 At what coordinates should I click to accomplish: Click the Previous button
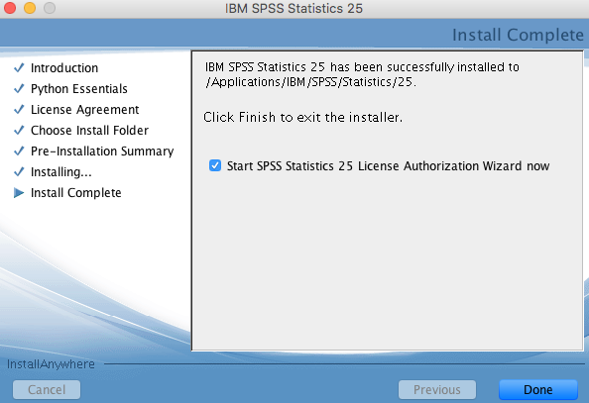click(437, 390)
